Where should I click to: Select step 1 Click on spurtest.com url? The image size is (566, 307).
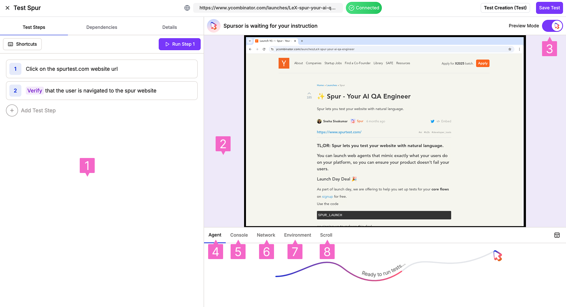(x=102, y=69)
